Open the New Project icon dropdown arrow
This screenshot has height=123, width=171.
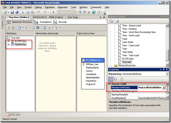tap(9, 12)
